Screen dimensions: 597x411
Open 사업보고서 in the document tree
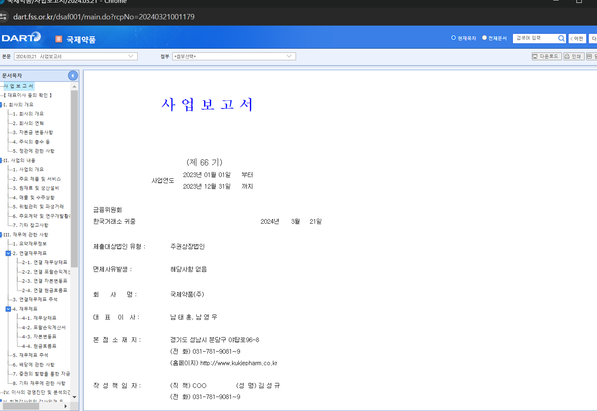tap(19, 86)
